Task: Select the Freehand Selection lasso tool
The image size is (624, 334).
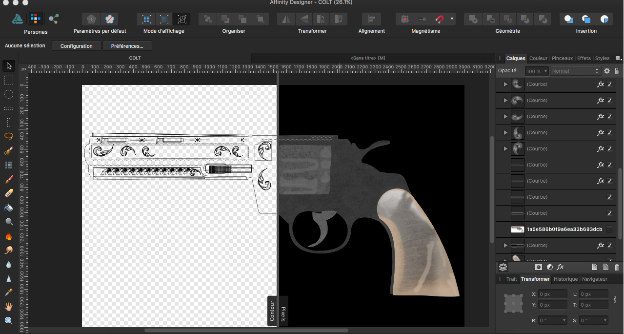Action: (x=9, y=137)
